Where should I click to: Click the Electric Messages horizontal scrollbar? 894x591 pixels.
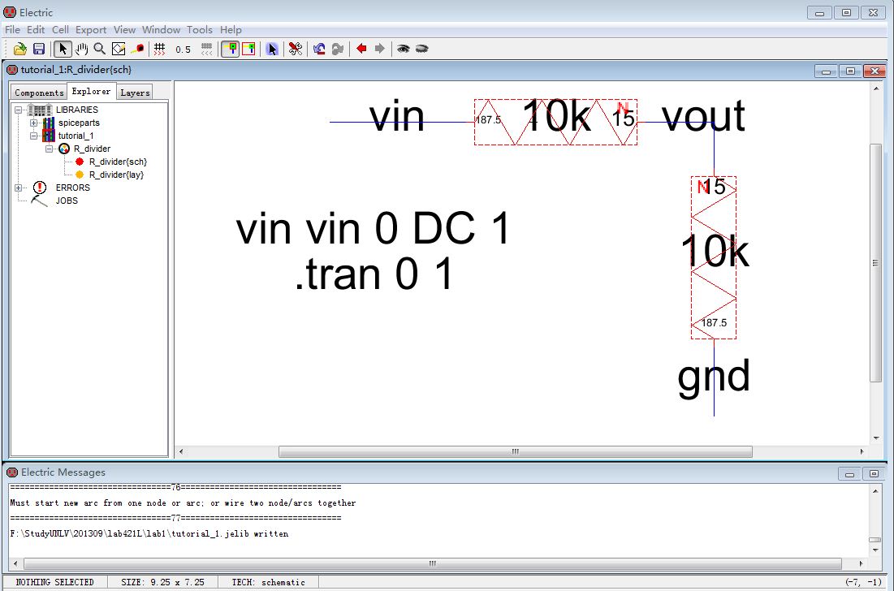tap(433, 563)
